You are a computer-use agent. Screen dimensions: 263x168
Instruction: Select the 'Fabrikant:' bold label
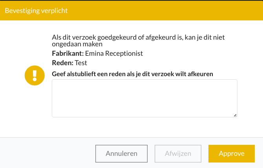point(68,53)
